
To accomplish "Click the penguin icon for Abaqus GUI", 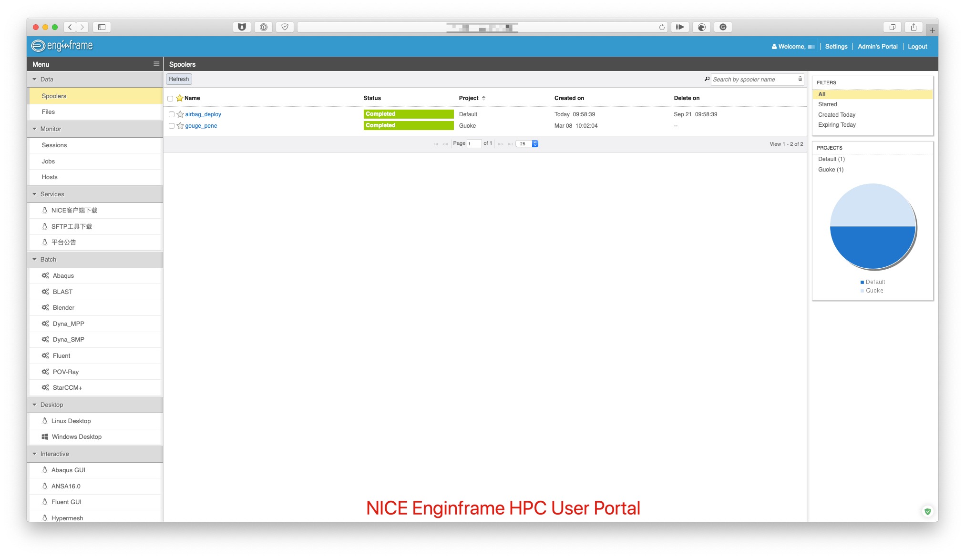I will click(x=45, y=470).
